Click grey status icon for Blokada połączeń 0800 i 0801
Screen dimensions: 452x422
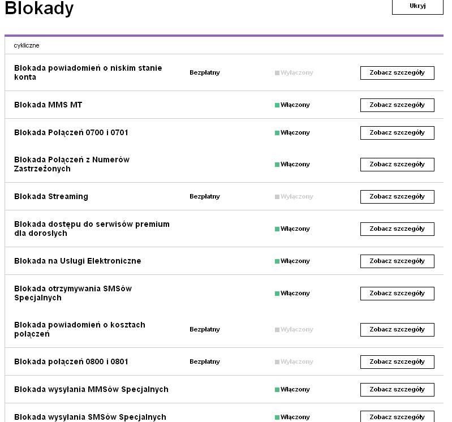coord(277,362)
